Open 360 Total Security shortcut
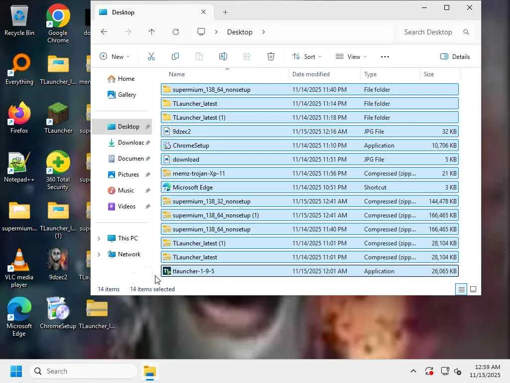This screenshot has height=383, width=510. pos(58,171)
